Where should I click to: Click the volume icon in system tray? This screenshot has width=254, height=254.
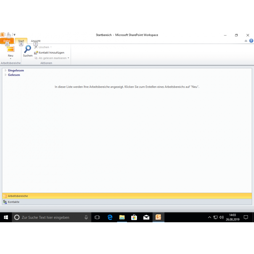click(221, 217)
